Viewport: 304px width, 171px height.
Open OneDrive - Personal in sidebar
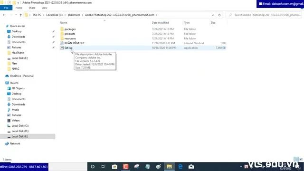pyautogui.click(x=21, y=76)
